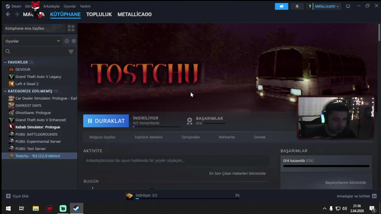Click the Kebab Simulator game icon
The image size is (381, 214).
[x=11, y=127]
